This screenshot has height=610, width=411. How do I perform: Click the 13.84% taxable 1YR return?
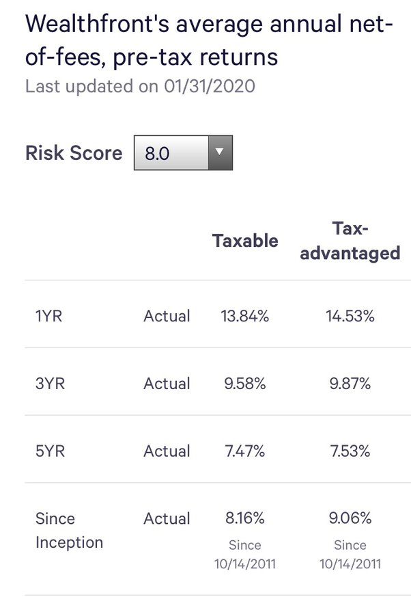click(244, 316)
